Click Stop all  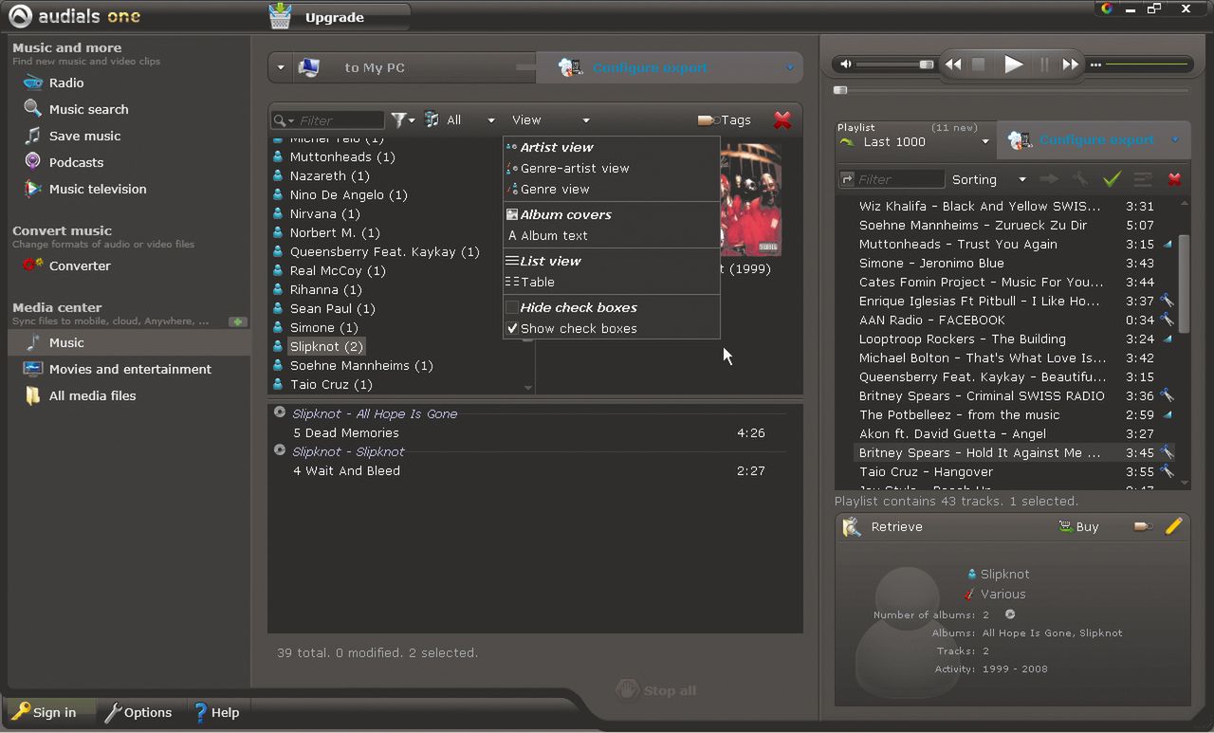656,690
